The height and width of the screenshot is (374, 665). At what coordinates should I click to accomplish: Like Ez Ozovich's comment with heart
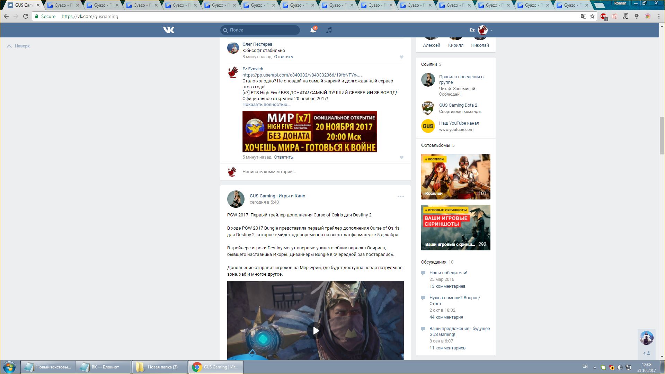(x=401, y=158)
